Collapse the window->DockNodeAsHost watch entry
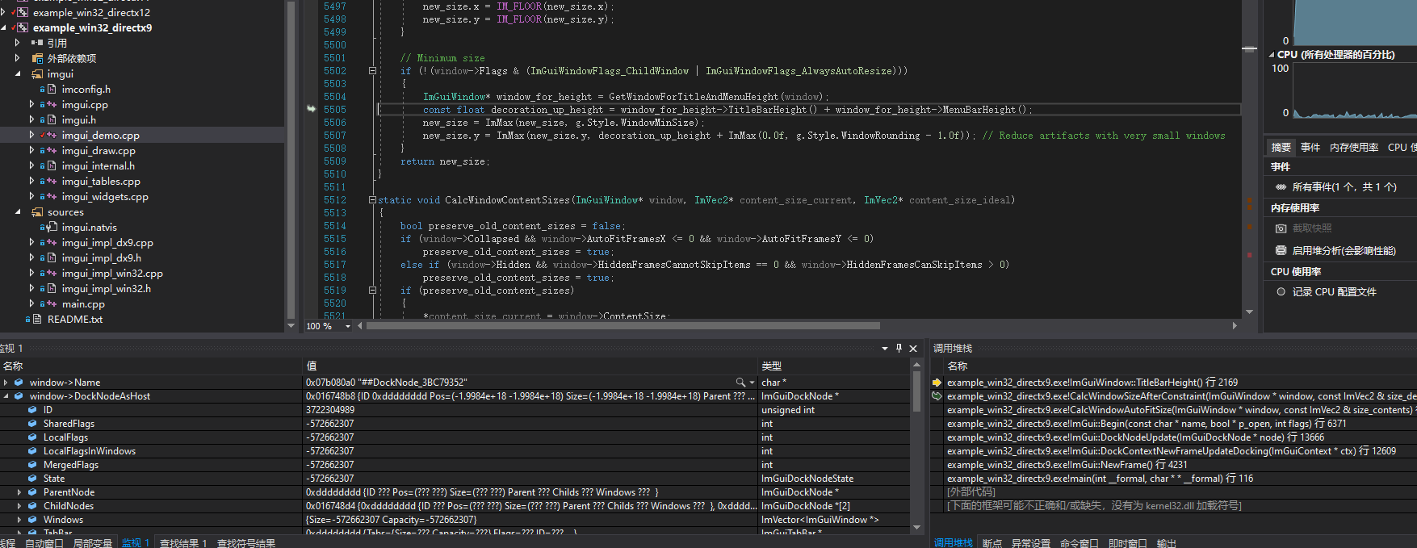Viewport: 1417px width, 548px height. pos(6,396)
